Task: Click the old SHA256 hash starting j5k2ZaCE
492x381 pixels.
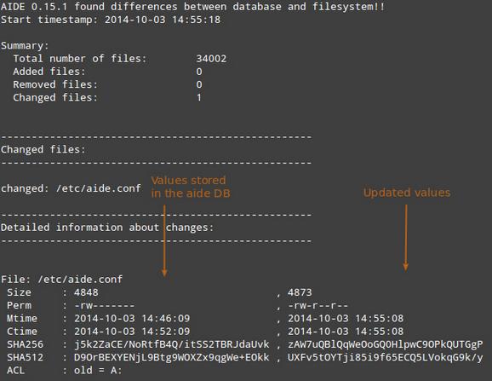Action: (x=172, y=344)
